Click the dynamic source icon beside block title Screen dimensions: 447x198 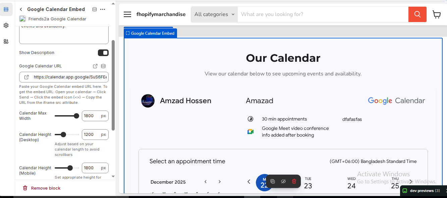coord(95,9)
